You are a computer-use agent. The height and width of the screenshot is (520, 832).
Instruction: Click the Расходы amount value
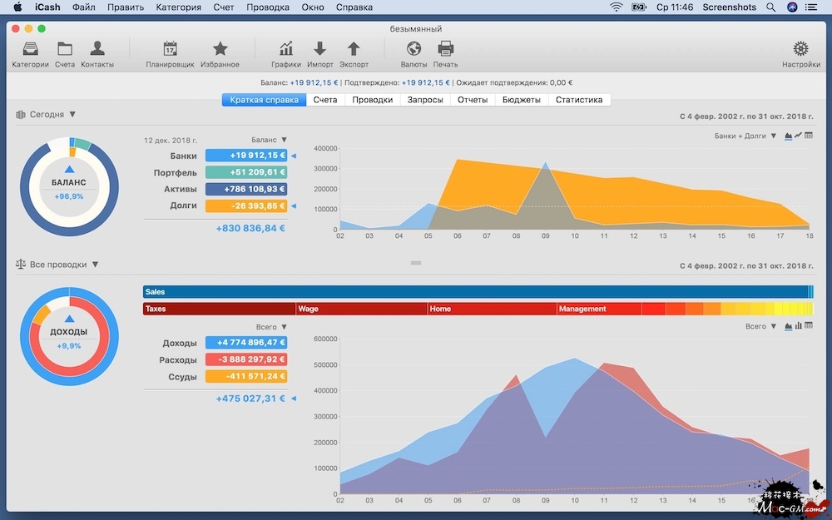[245, 359]
